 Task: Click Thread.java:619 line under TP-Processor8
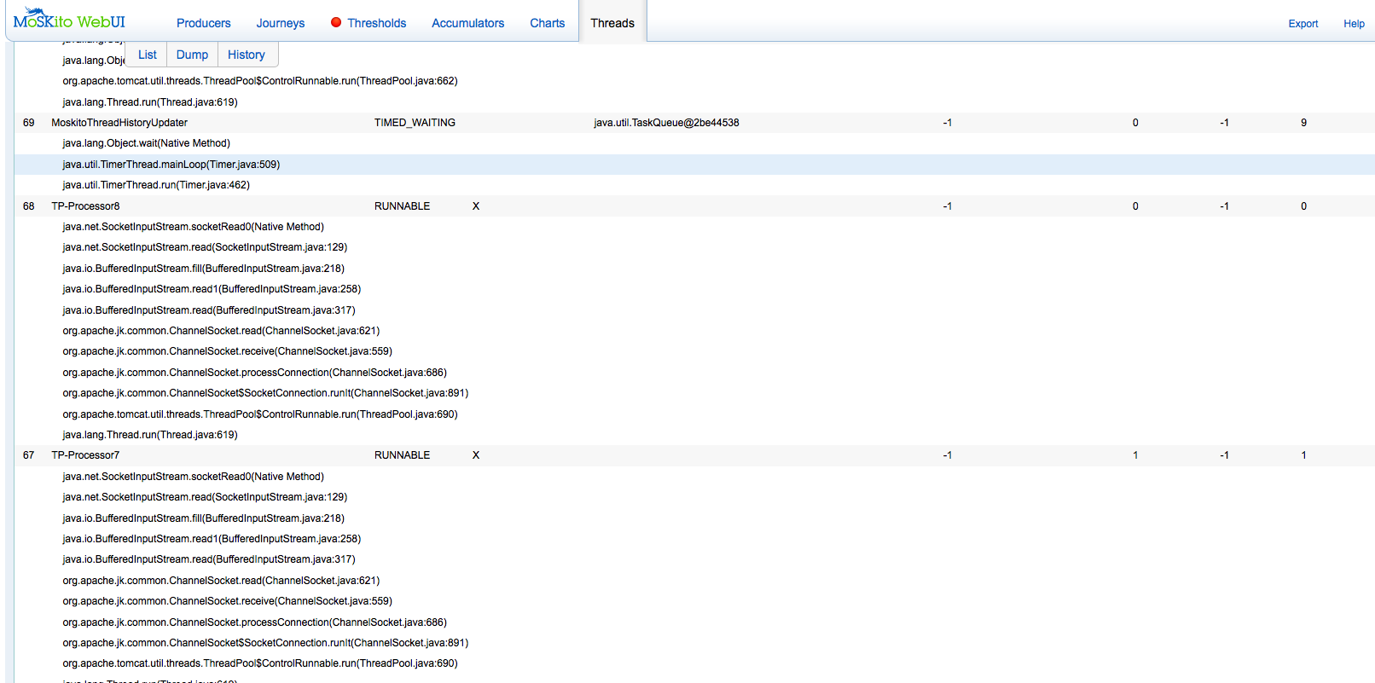[150, 435]
